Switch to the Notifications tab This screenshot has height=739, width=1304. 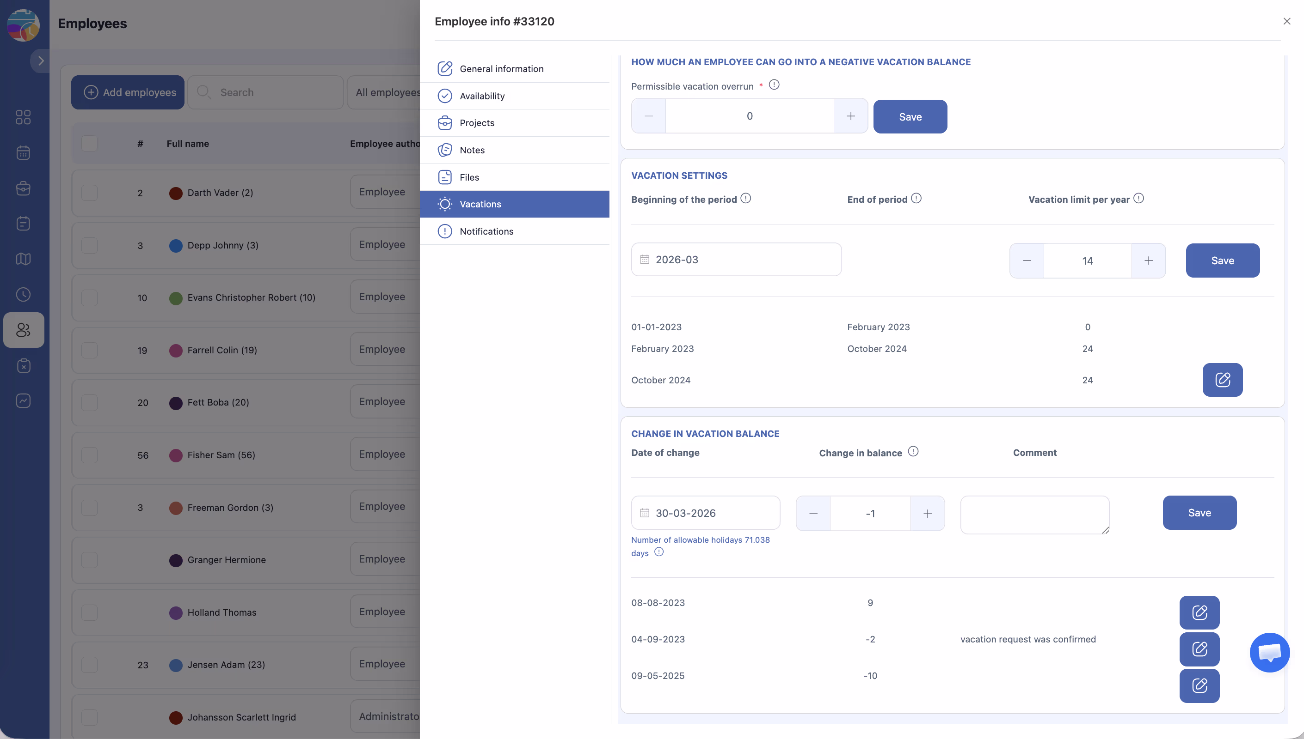point(486,231)
